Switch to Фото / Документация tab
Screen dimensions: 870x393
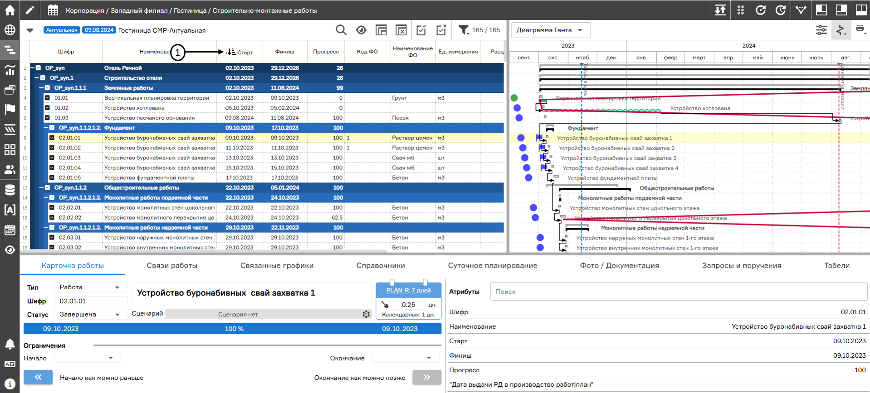[x=619, y=266]
